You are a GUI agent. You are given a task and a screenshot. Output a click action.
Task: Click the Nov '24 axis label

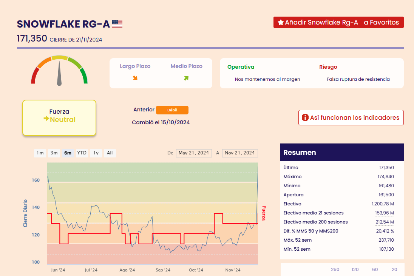[x=233, y=270]
